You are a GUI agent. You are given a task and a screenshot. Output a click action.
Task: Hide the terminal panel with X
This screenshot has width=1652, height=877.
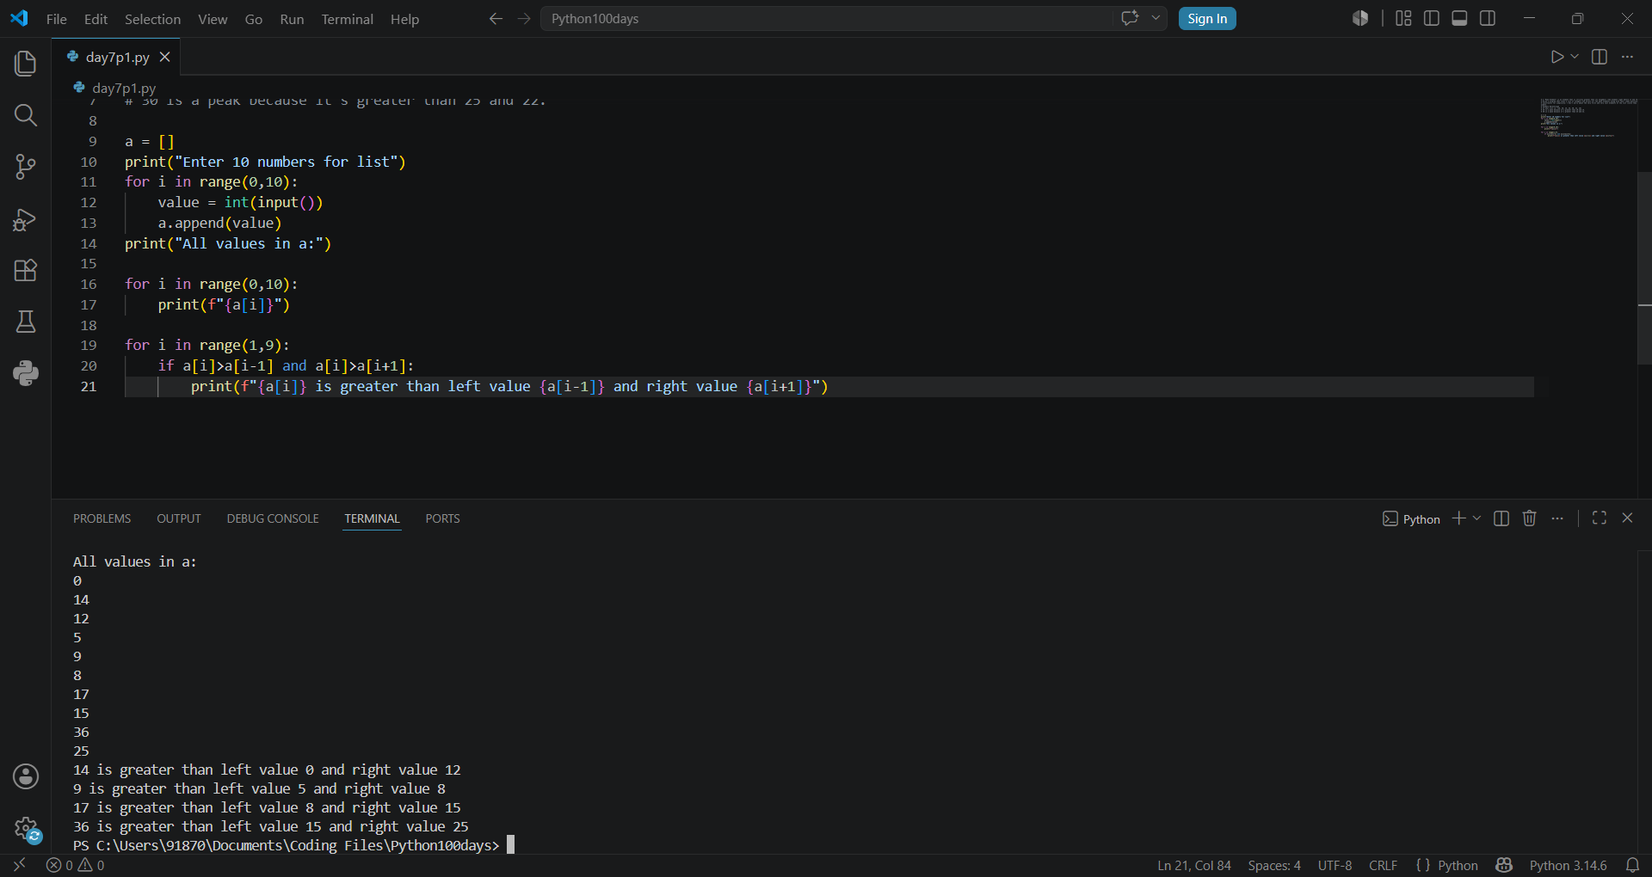[1627, 518]
